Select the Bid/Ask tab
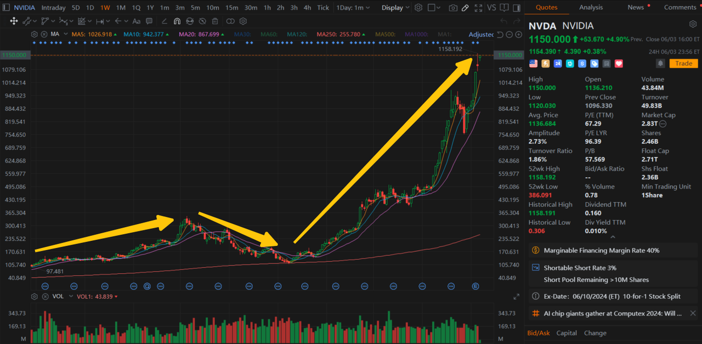The width and height of the screenshot is (702, 344). click(539, 333)
